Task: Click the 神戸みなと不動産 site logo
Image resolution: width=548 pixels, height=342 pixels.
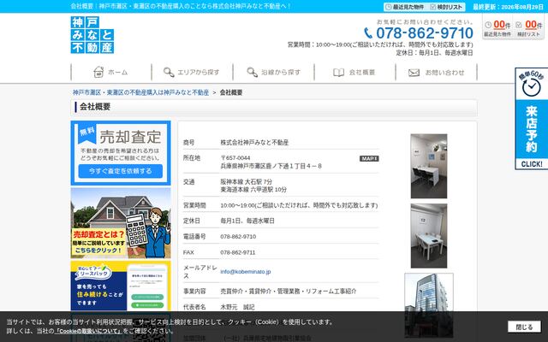Action: [x=92, y=35]
